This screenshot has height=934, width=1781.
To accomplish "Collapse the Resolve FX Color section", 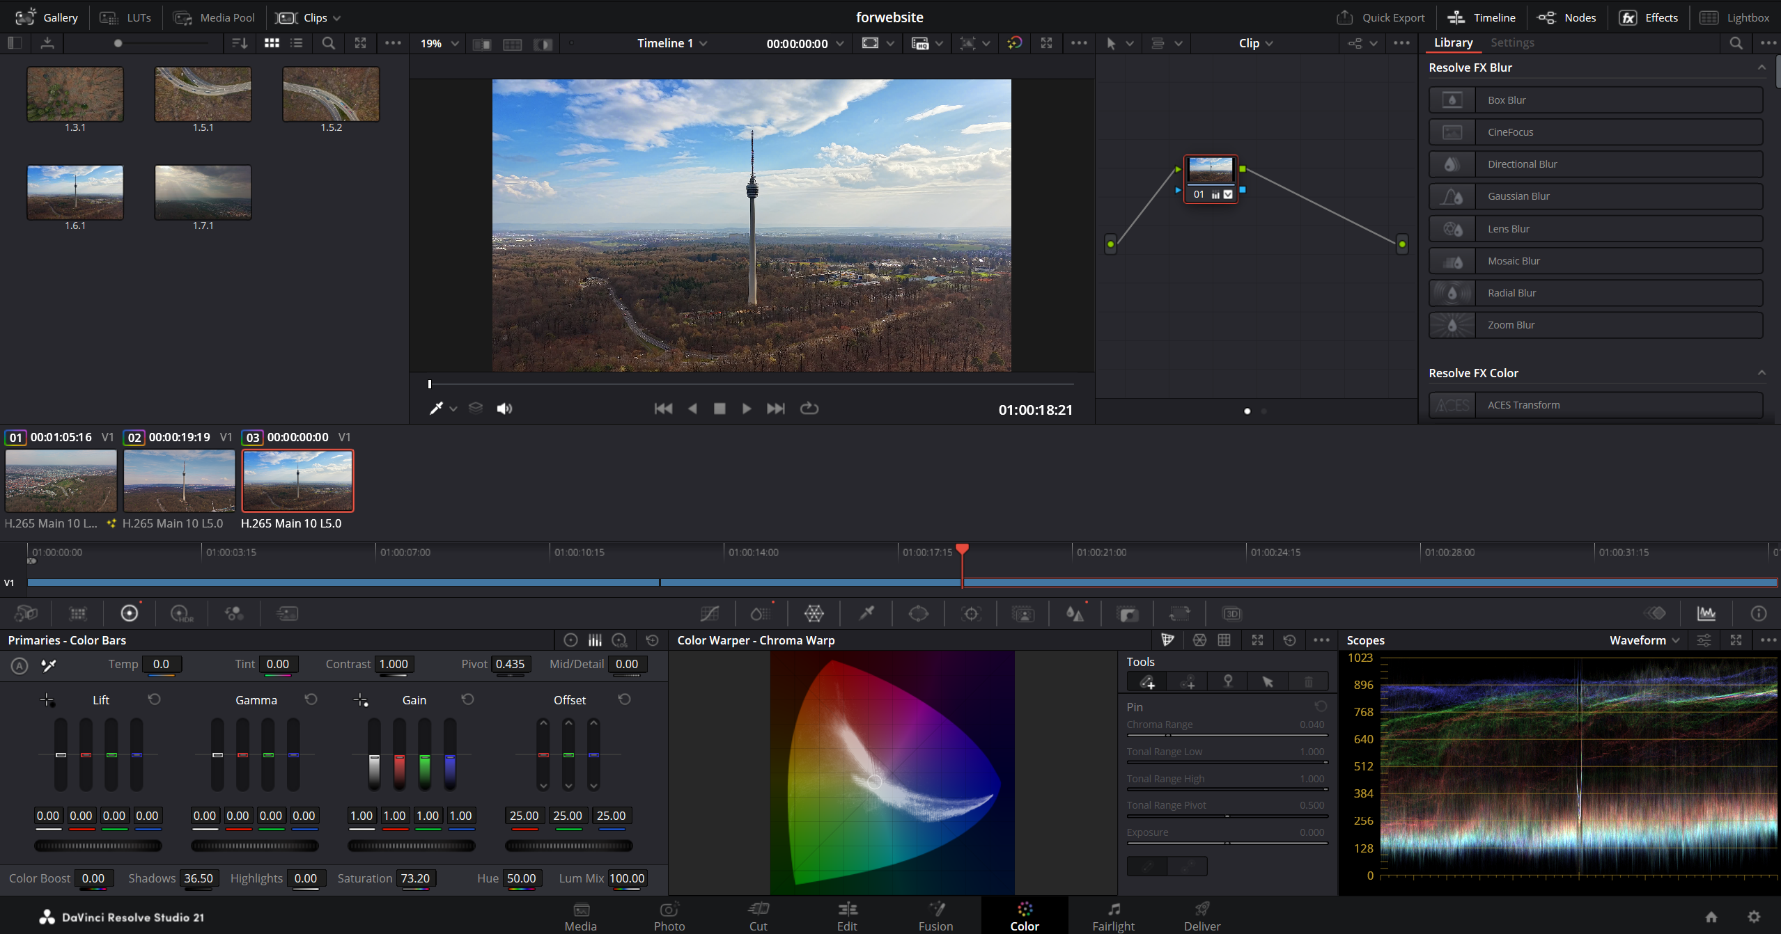I will point(1761,373).
